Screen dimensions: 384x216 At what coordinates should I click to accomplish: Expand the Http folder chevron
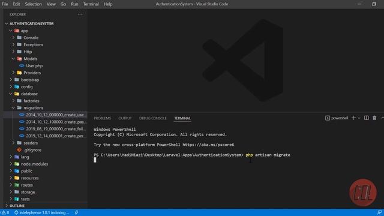[x=13, y=52]
